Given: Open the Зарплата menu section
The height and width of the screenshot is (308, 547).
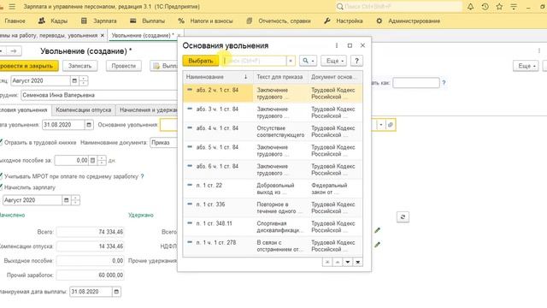Looking at the screenshot, I should pyautogui.click(x=99, y=21).
